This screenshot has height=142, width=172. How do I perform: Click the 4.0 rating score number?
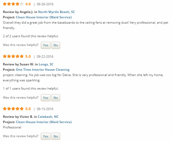[28, 4]
